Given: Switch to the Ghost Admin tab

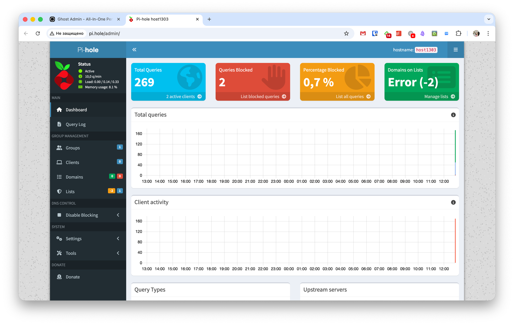Looking at the screenshot, I should (84, 19).
